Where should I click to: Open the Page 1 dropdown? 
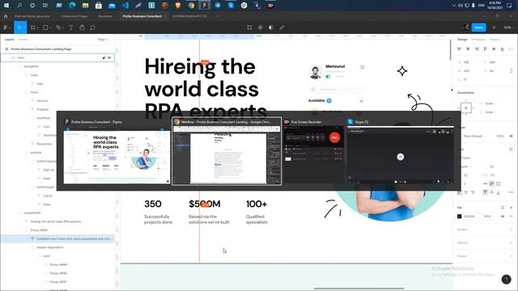pos(104,40)
